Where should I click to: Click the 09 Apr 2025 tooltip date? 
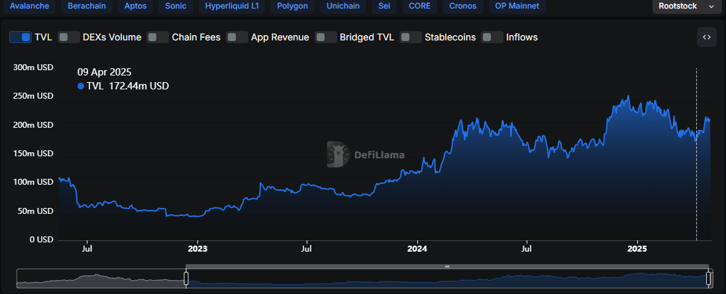[104, 72]
